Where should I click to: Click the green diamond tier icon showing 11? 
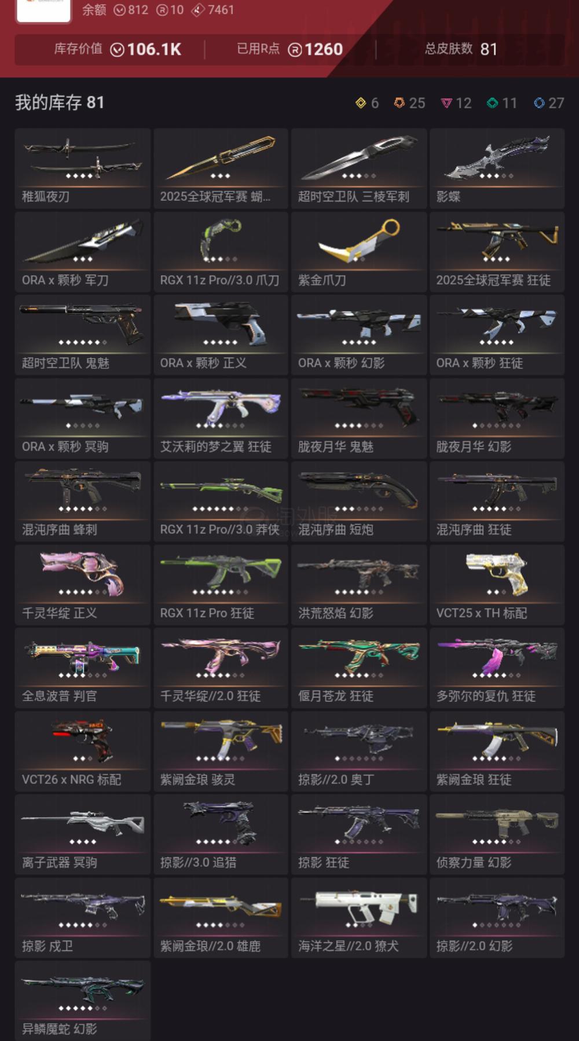pyautogui.click(x=492, y=103)
